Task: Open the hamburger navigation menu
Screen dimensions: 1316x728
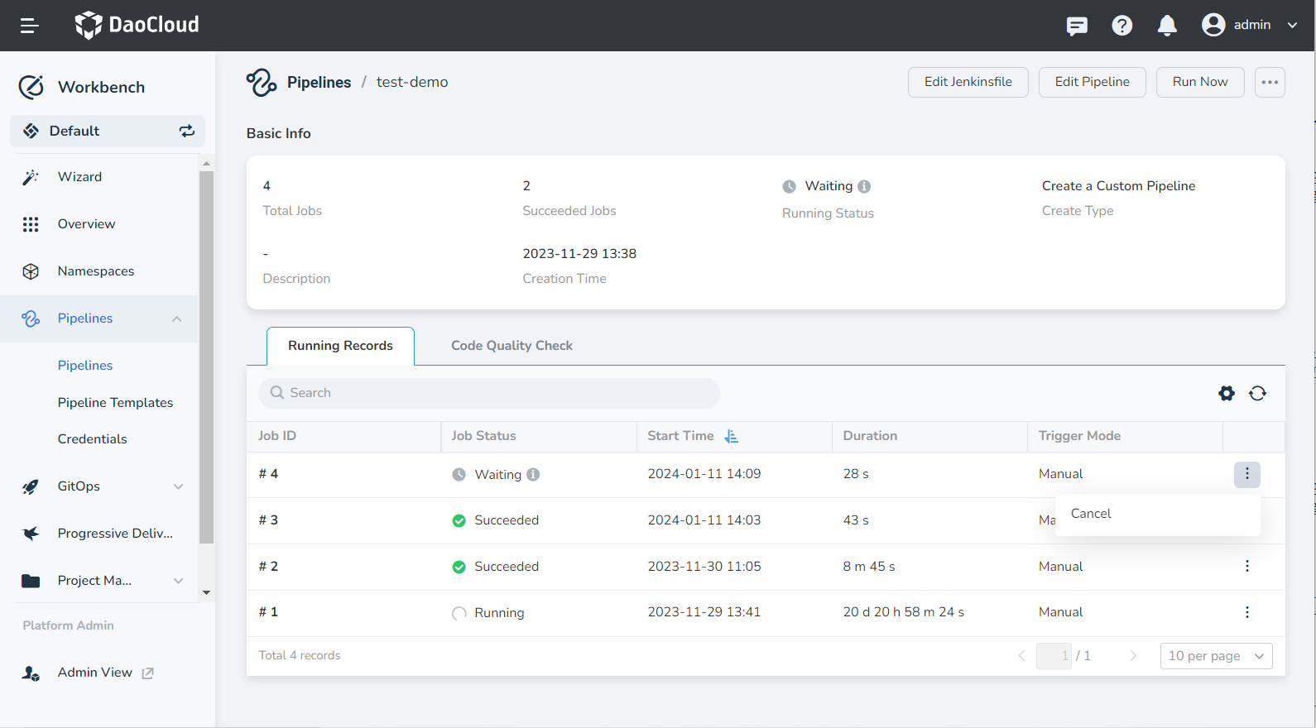Action: coord(30,26)
